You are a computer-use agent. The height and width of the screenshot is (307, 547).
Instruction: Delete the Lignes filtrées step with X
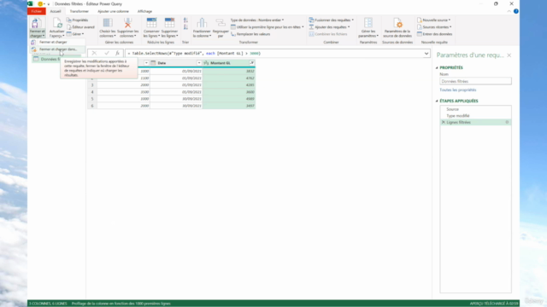[x=444, y=122]
